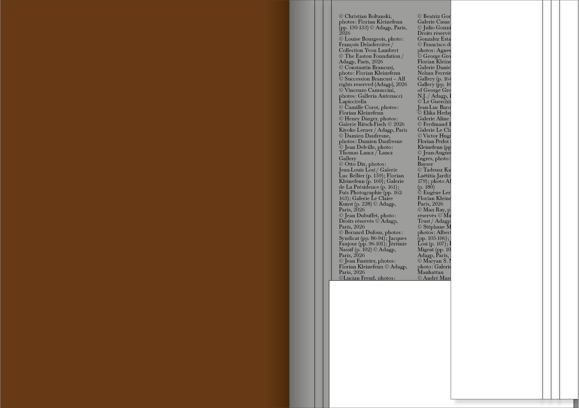Click the Louise Bourgeois photo credit

point(371,39)
